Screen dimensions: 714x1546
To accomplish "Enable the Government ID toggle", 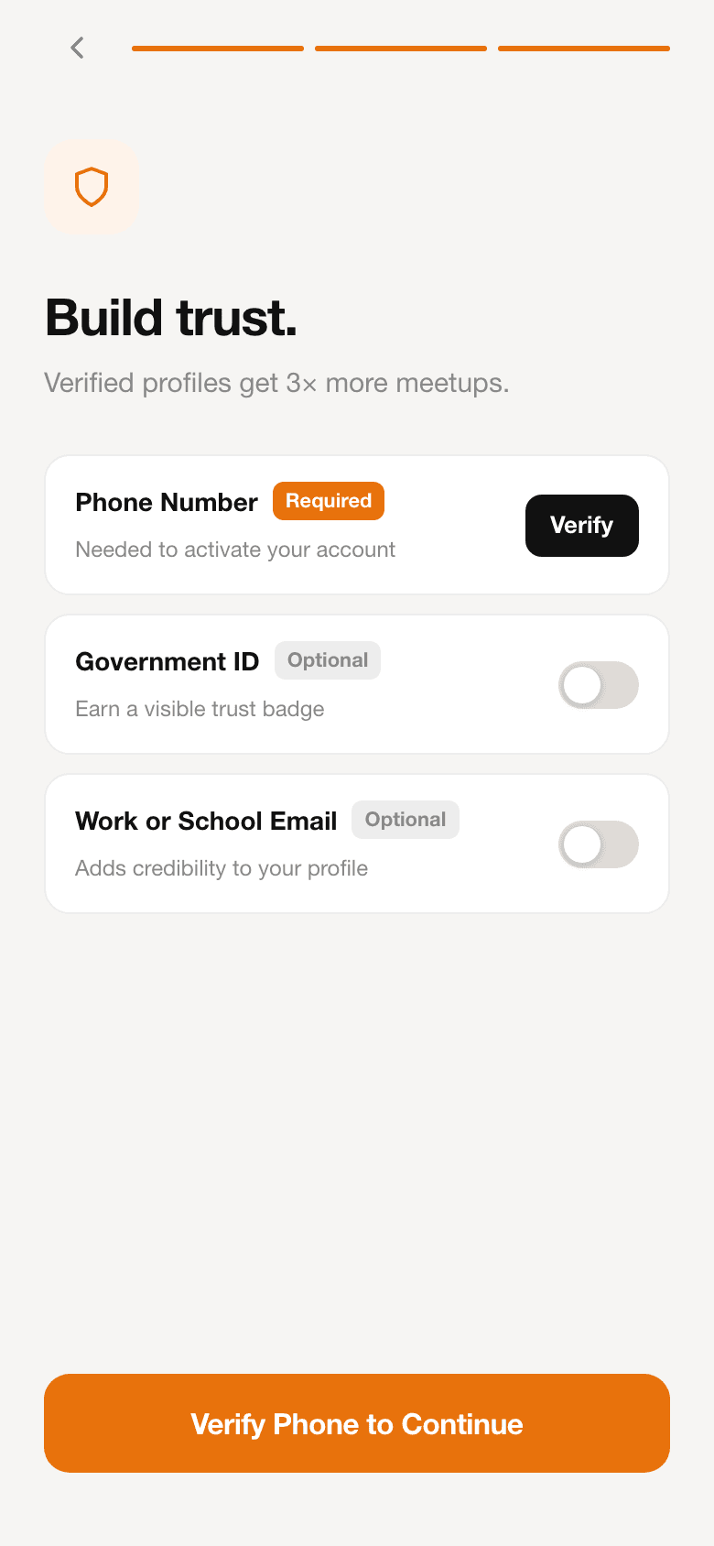I will pos(598,685).
